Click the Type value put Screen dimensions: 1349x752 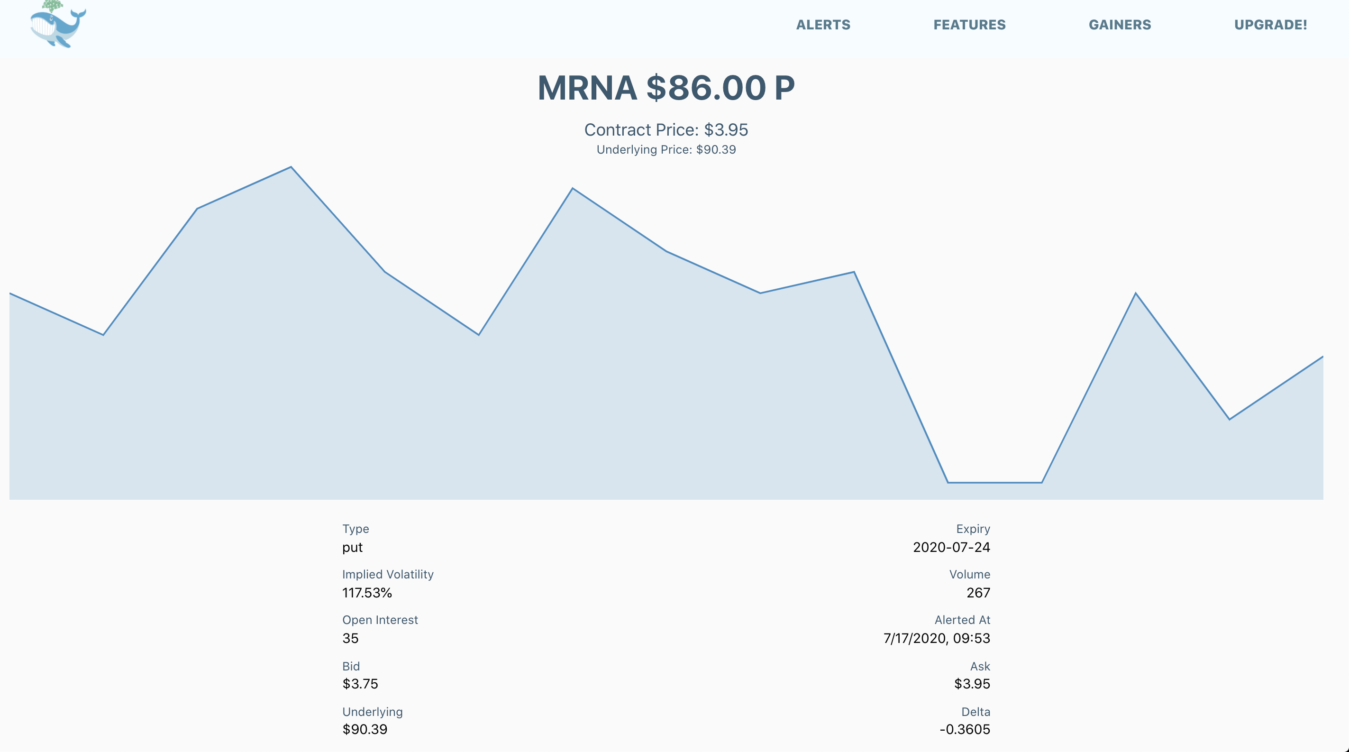pyautogui.click(x=352, y=547)
